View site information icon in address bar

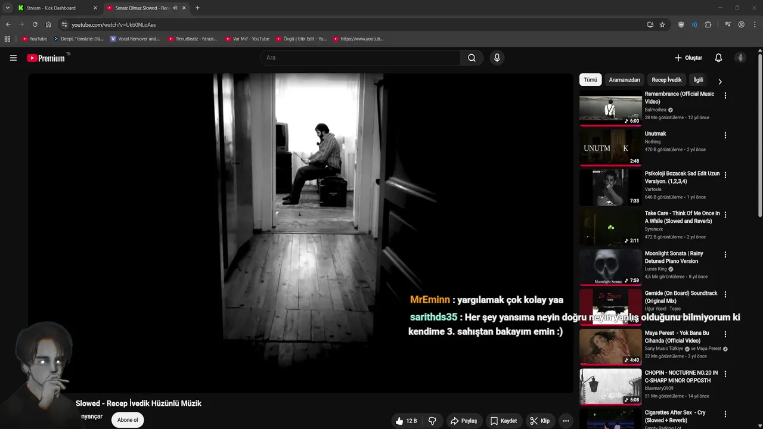tap(64, 24)
